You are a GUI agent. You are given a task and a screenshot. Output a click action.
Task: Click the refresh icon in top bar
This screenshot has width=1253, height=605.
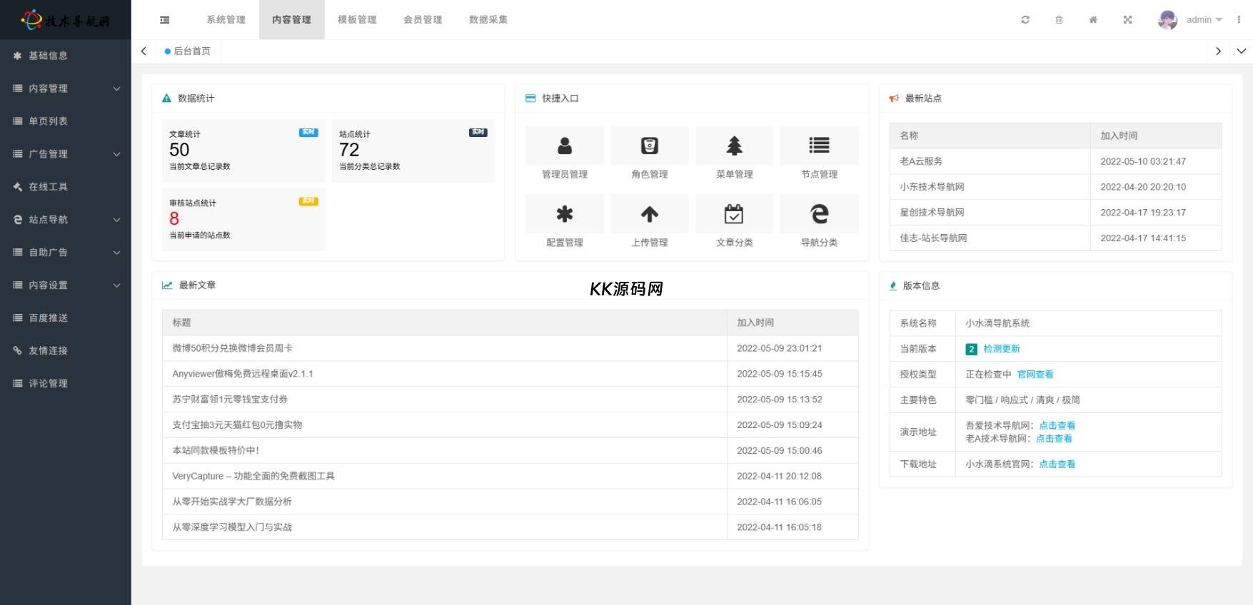[1025, 20]
